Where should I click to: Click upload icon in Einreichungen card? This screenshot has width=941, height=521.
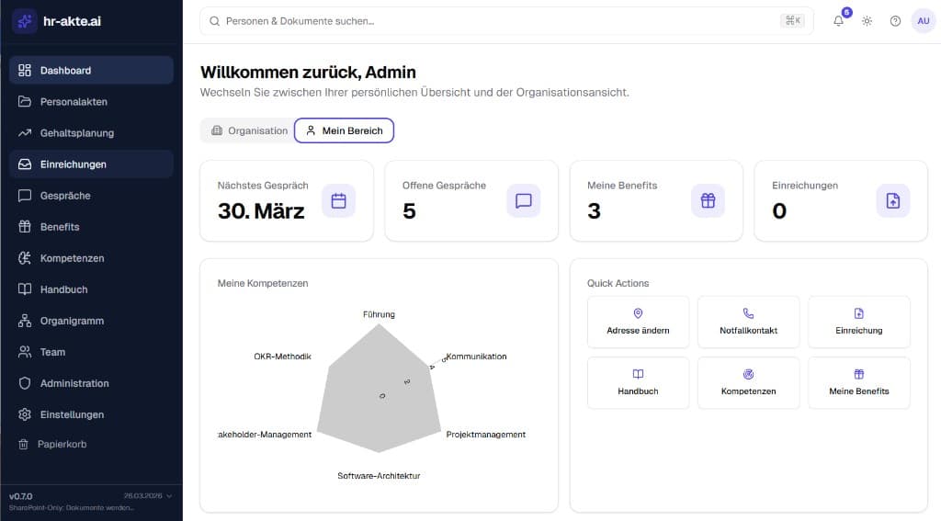pyautogui.click(x=892, y=201)
